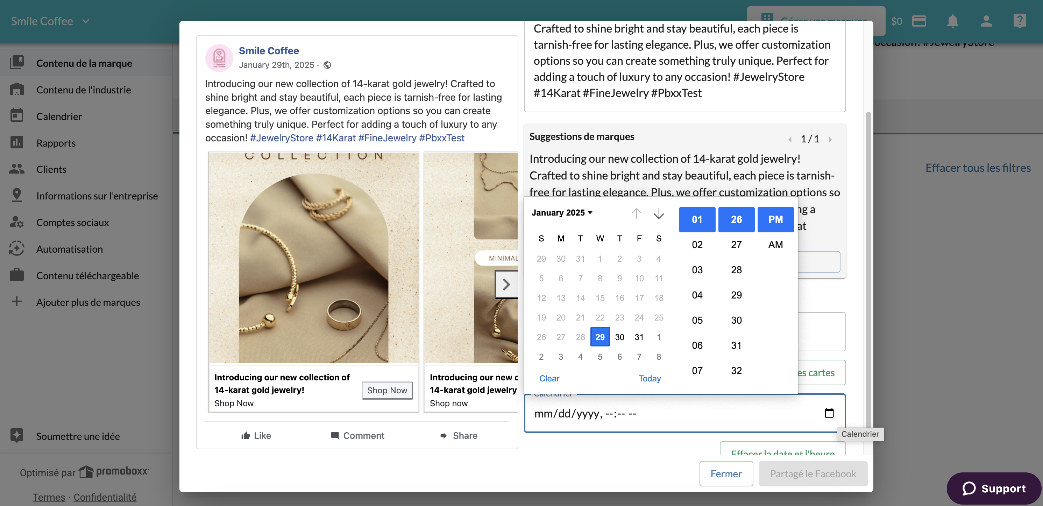The width and height of the screenshot is (1043, 506).
Task: Click Today in the date picker
Action: coord(650,378)
